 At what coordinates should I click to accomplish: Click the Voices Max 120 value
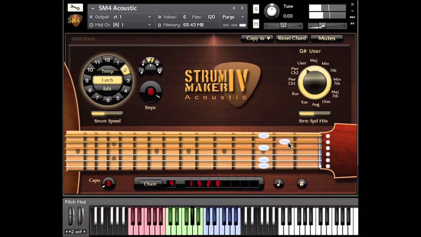click(x=211, y=17)
